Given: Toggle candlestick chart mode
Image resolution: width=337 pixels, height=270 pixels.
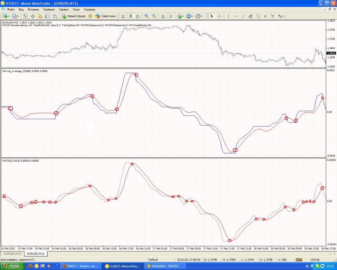Looking at the screenshot, I should point(130,16).
